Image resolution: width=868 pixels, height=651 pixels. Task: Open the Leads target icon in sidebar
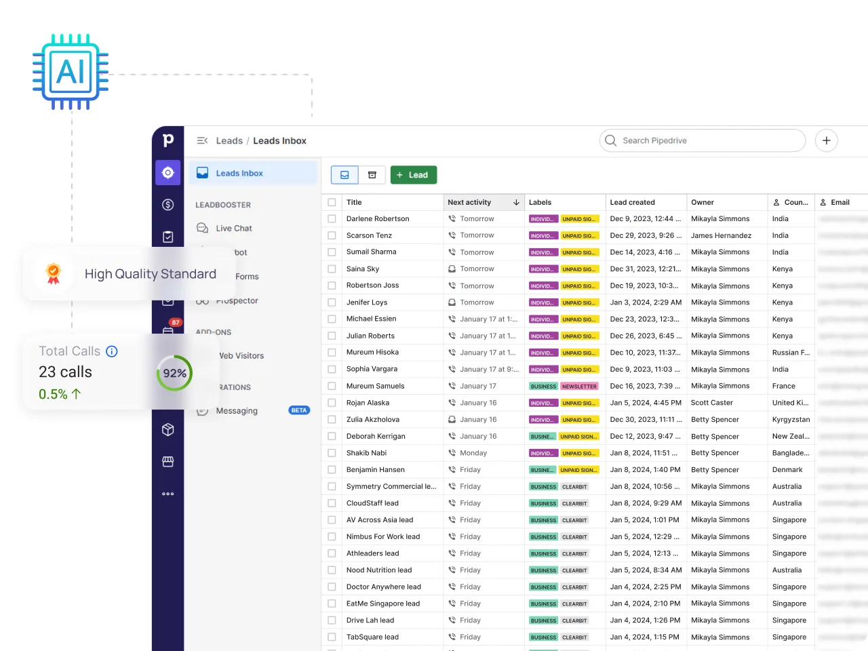(x=168, y=173)
